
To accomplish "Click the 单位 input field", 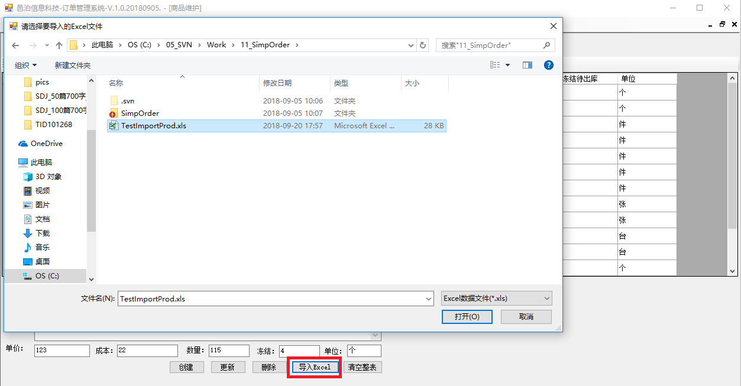I will click(364, 351).
